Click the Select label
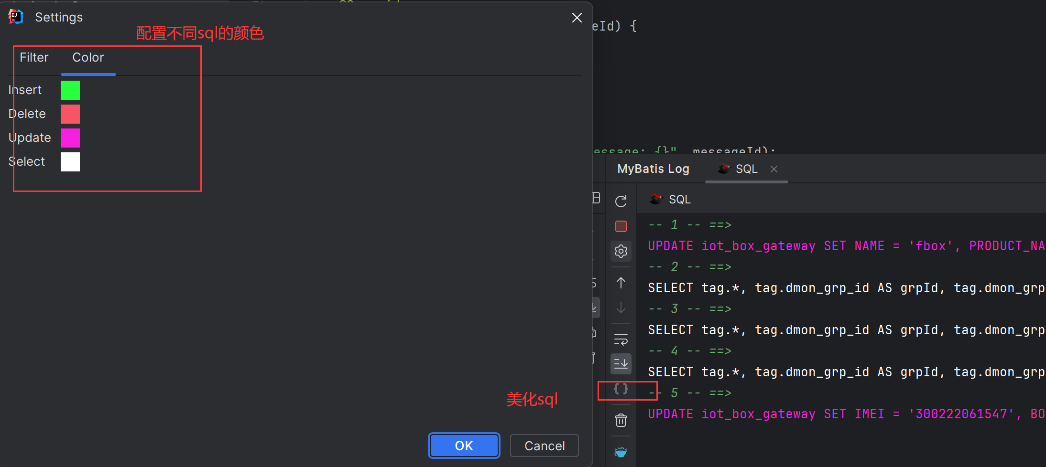The height and width of the screenshot is (467, 1046). 27,161
